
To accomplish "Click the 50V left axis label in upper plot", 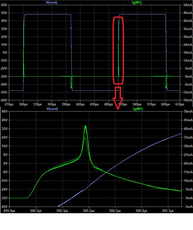I will tap(4, 13).
